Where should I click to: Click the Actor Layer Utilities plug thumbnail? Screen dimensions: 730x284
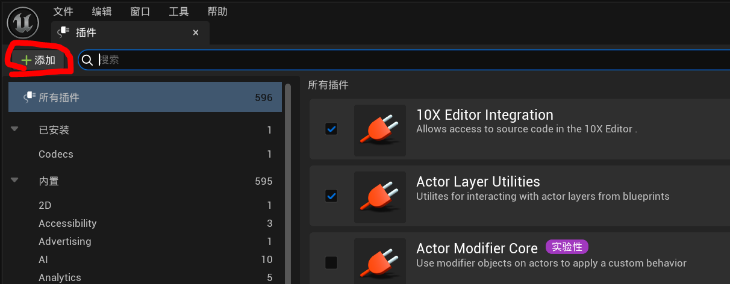click(x=379, y=197)
